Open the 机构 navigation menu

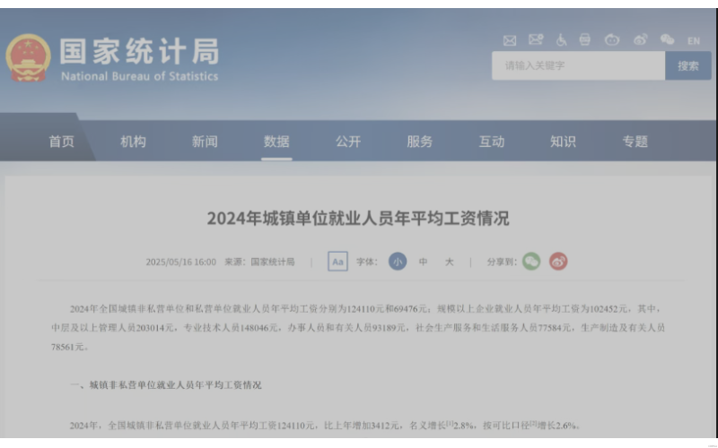[x=133, y=142]
